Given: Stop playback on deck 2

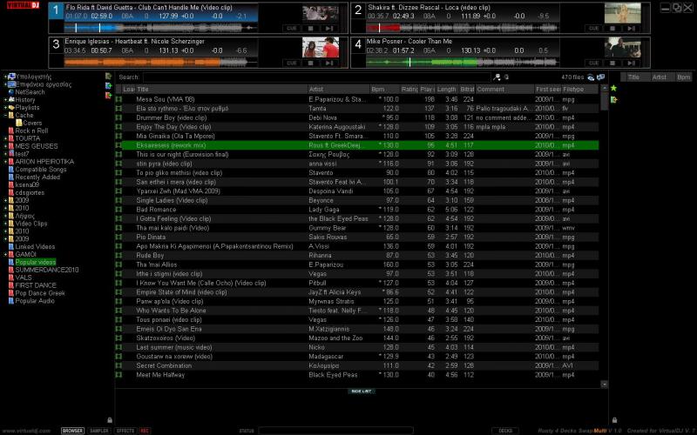Looking at the screenshot, I should (x=612, y=29).
